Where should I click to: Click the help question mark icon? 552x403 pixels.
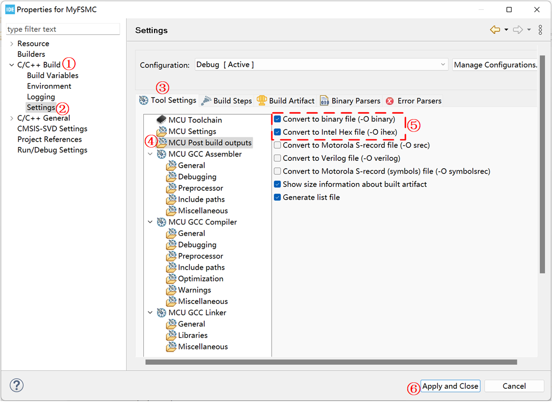pos(17,385)
